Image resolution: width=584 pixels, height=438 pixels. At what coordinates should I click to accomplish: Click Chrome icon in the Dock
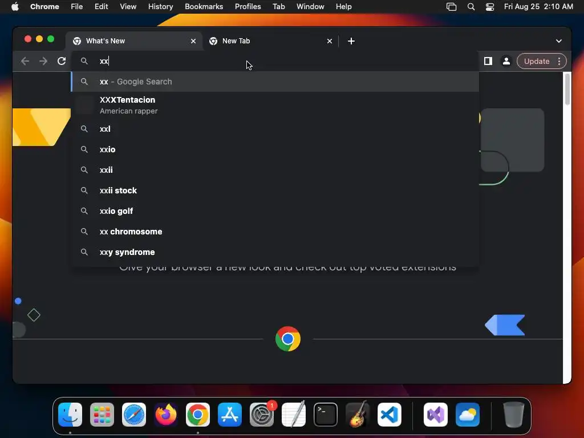pos(198,415)
